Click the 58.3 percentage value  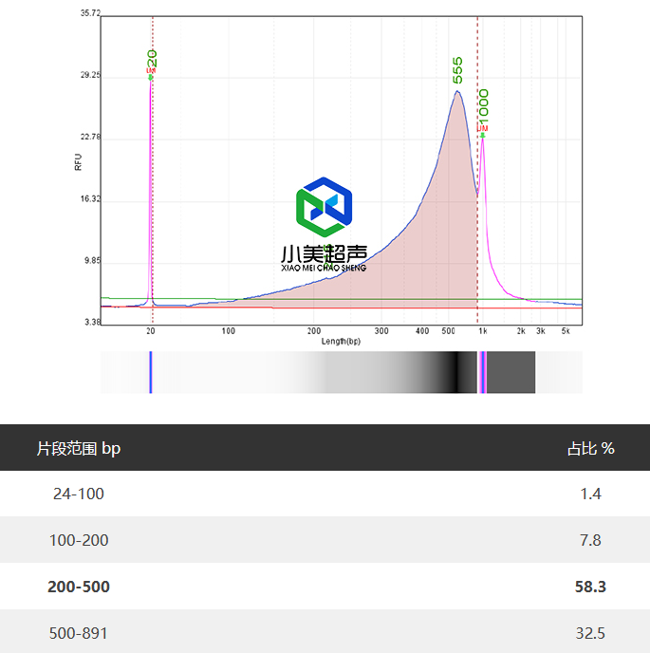point(590,587)
